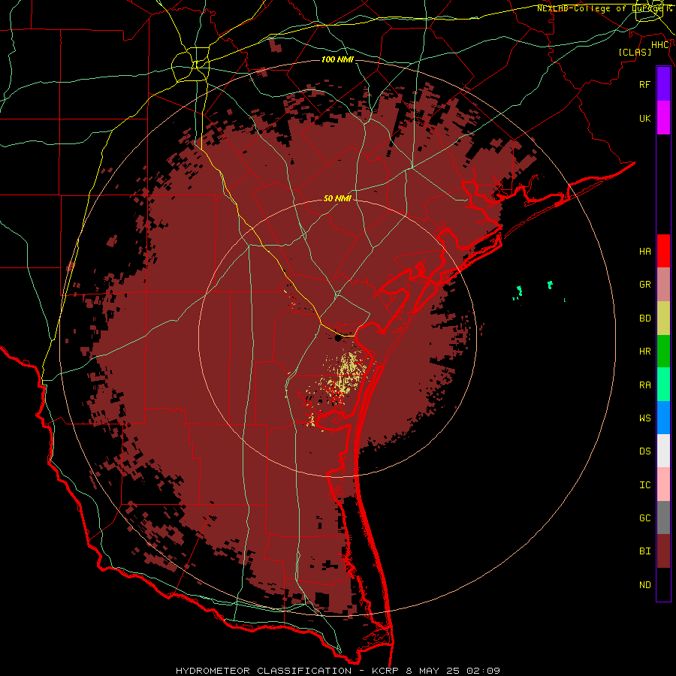This screenshot has height=676, width=676.
Task: Select the GR pink legend swatch
Action: pyautogui.click(x=663, y=284)
